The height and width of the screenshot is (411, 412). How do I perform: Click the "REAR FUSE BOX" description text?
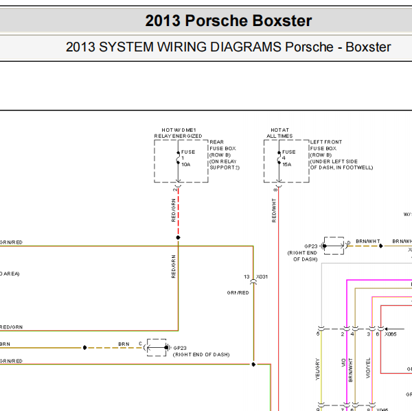coord(225,154)
